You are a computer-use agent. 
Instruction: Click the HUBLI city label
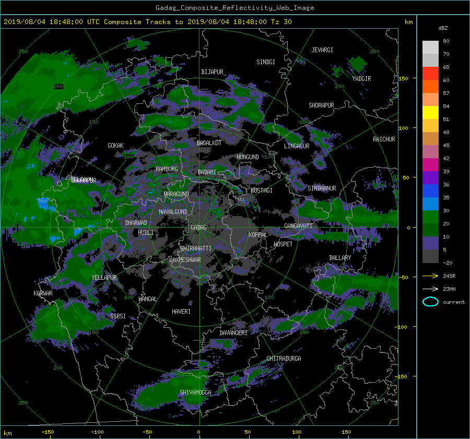145,232
